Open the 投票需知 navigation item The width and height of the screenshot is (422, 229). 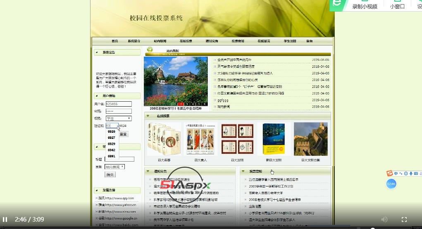[238, 41]
